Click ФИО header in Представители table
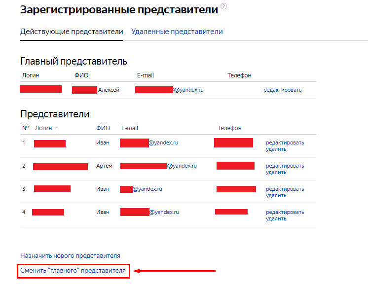This screenshot has width=368, height=284. coord(103,128)
